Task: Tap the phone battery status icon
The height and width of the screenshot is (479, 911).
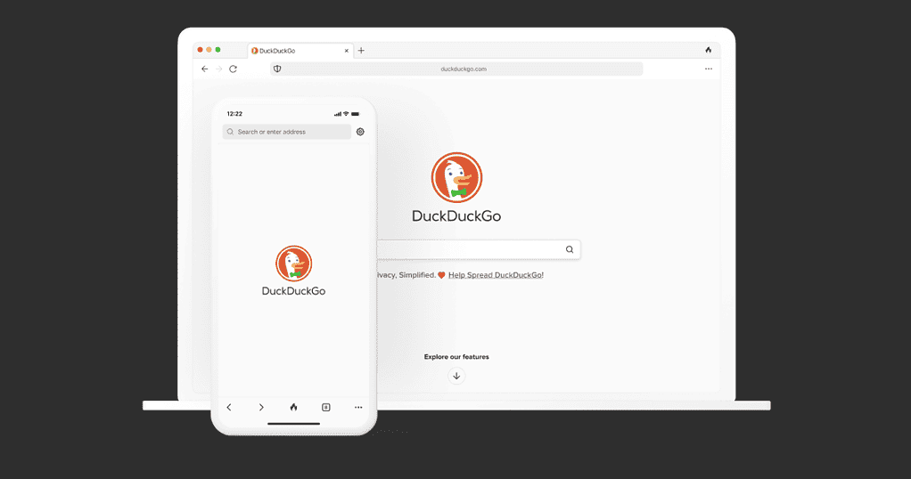Action: [355, 114]
